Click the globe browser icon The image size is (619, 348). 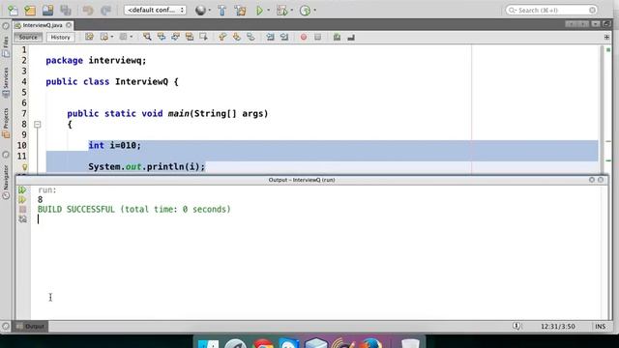pos(200,11)
